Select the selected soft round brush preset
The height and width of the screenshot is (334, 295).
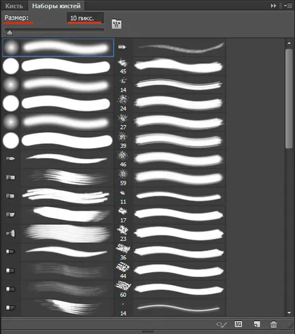point(58,48)
